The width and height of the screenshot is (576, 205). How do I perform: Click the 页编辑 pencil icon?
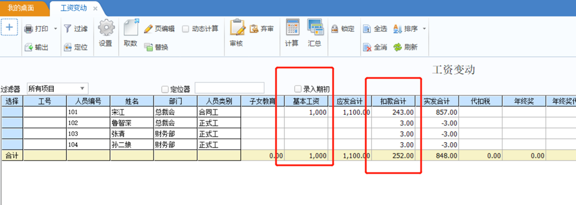coord(148,28)
